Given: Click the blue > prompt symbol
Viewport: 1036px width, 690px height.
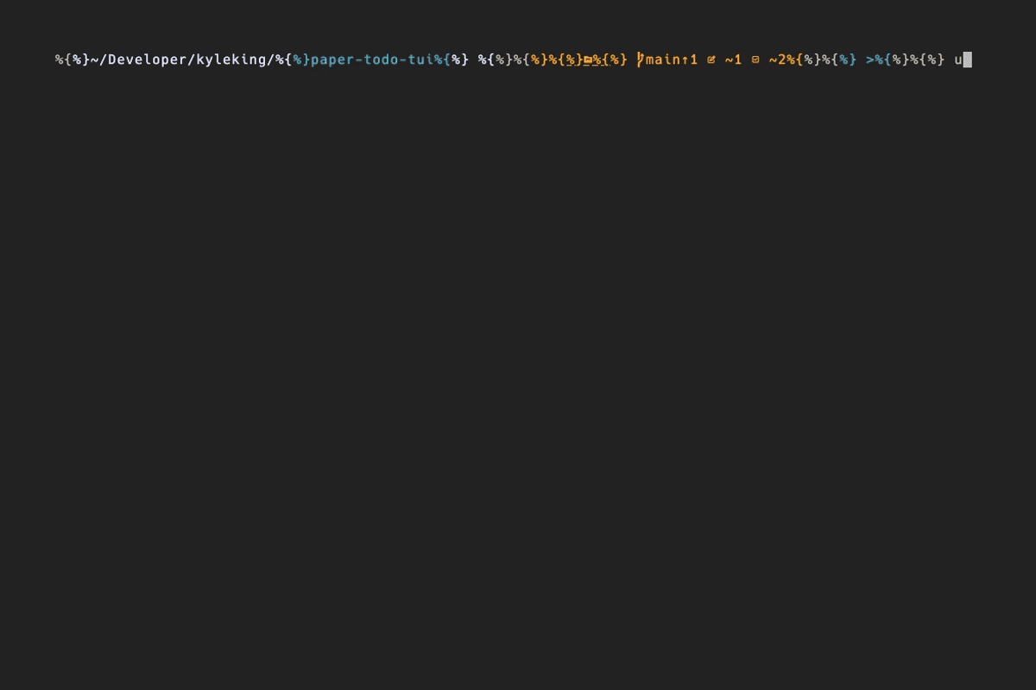Looking at the screenshot, I should click(x=870, y=60).
